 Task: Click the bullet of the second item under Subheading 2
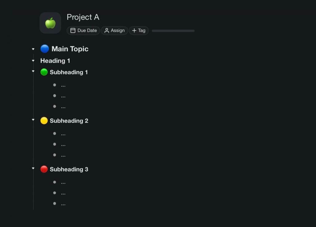[x=54, y=144]
